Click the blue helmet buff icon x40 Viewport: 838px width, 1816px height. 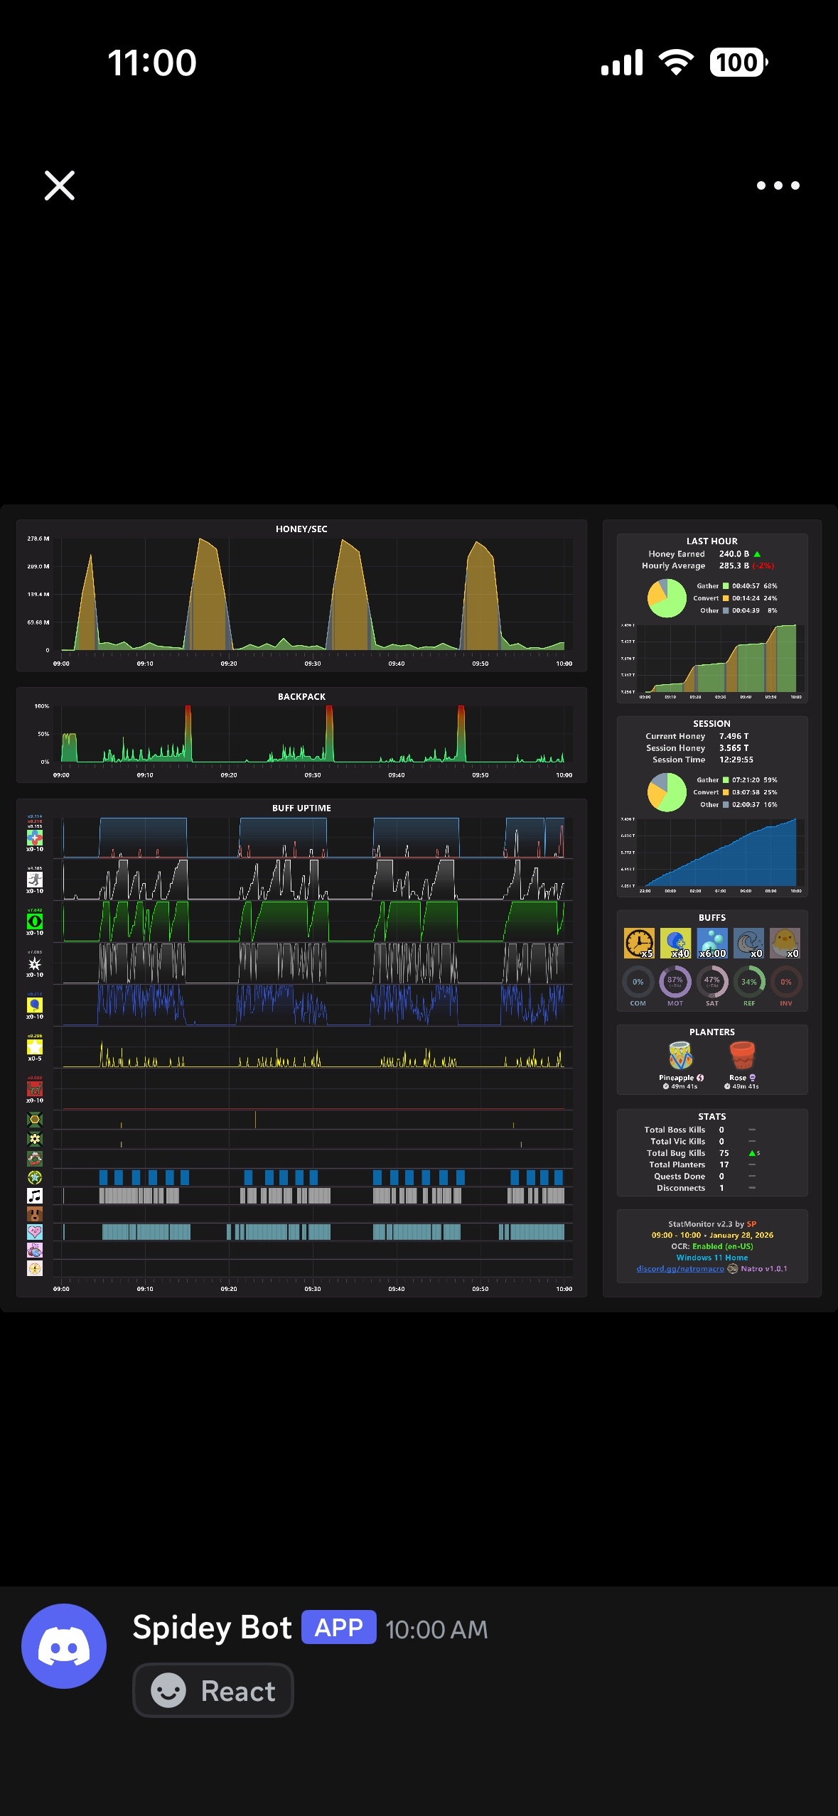pyautogui.click(x=676, y=943)
